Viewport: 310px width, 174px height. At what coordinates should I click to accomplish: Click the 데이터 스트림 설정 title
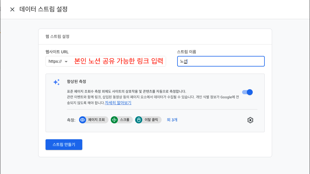(x=43, y=9)
